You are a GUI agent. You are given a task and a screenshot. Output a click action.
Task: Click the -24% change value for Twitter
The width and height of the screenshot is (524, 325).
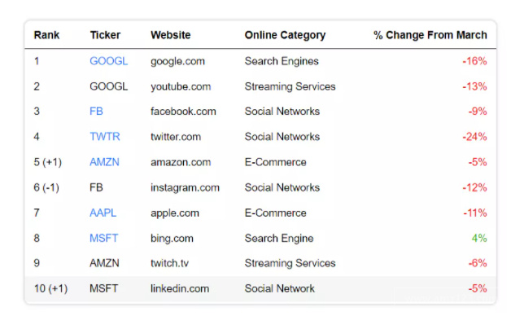pyautogui.click(x=474, y=137)
